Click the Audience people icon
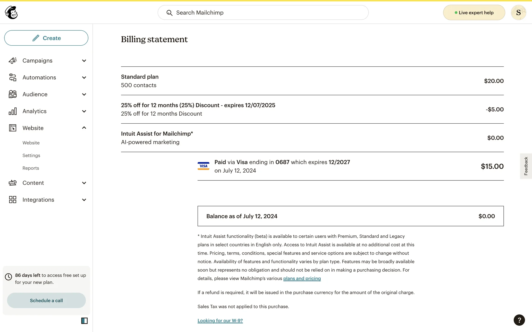The image size is (532, 332). click(x=13, y=94)
